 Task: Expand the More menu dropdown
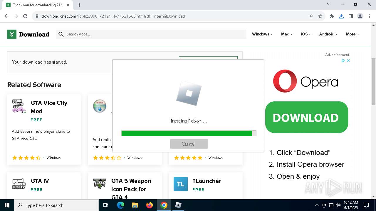(352, 34)
